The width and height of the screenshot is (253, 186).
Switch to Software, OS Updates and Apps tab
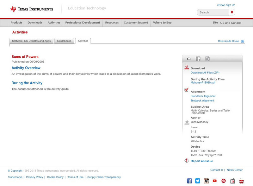pos(32,41)
